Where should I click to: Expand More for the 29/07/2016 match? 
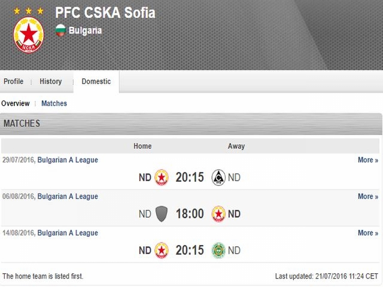[x=368, y=160]
